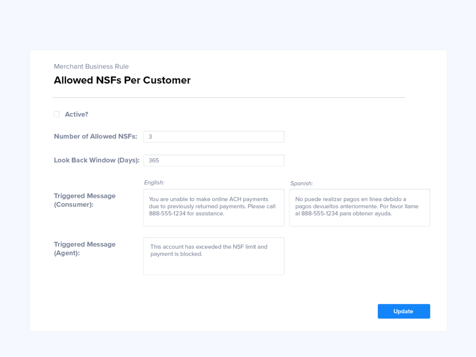476x357 pixels.
Task: Click the "Look Back Window (Days):" label
Action: coord(97,160)
